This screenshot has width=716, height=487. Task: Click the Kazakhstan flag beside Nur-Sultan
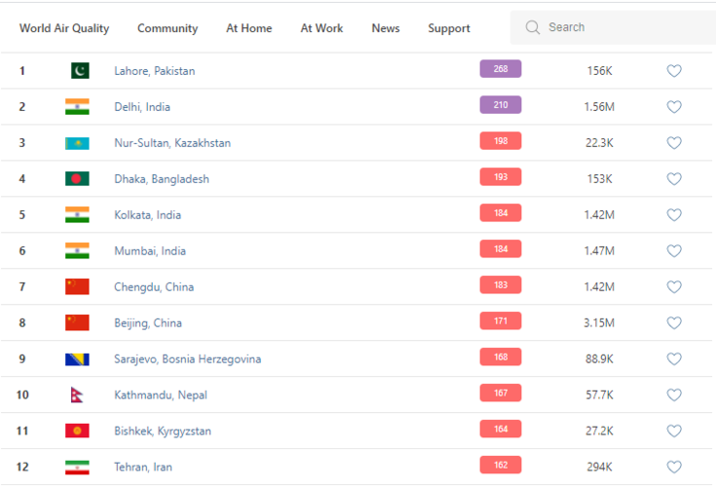77,143
